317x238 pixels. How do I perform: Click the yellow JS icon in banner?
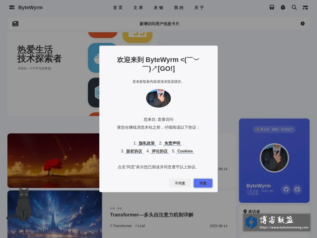pos(137,37)
